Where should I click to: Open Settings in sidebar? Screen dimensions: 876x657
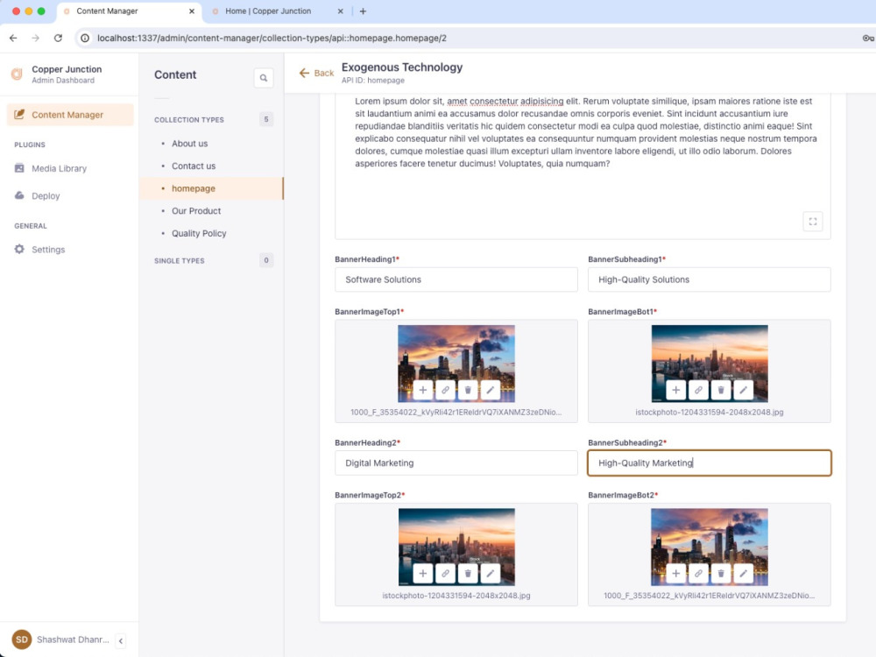[x=48, y=249]
